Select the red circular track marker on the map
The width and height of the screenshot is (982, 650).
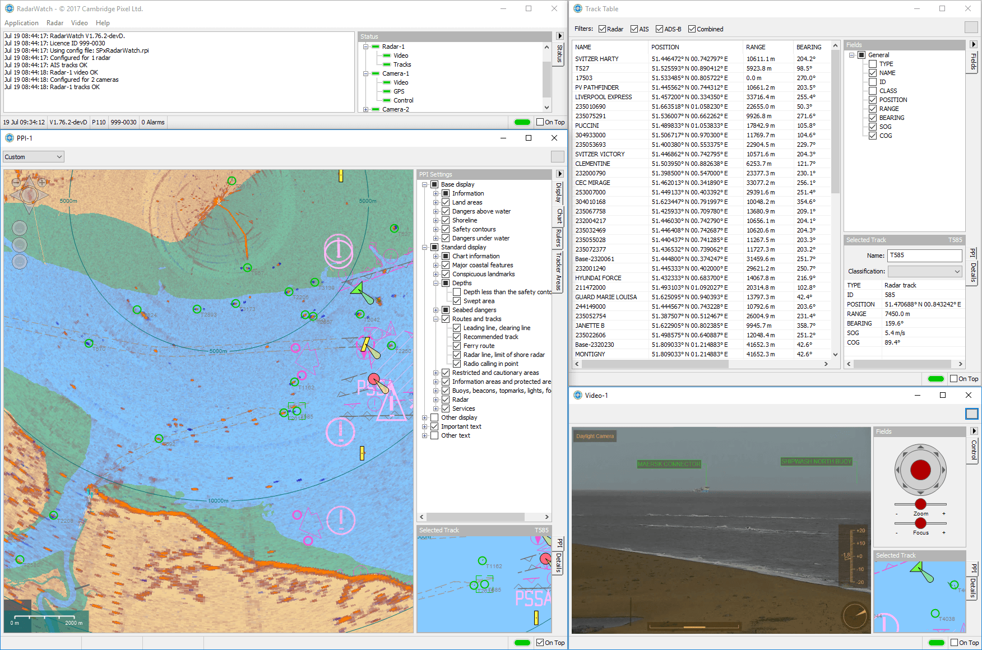[374, 379]
